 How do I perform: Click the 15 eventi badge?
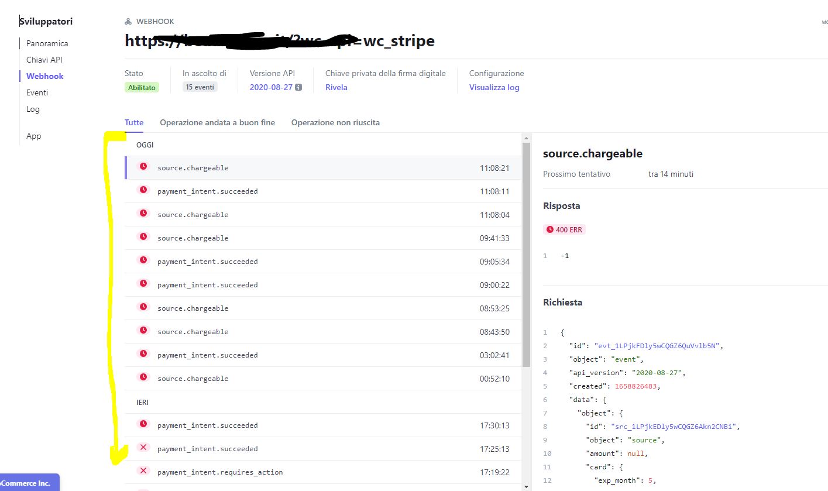coord(200,87)
